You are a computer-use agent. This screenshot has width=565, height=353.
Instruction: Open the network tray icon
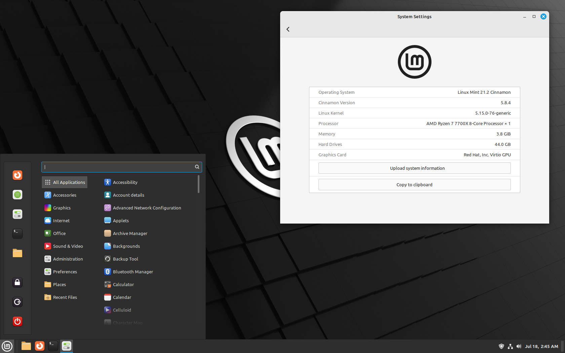tap(510, 346)
